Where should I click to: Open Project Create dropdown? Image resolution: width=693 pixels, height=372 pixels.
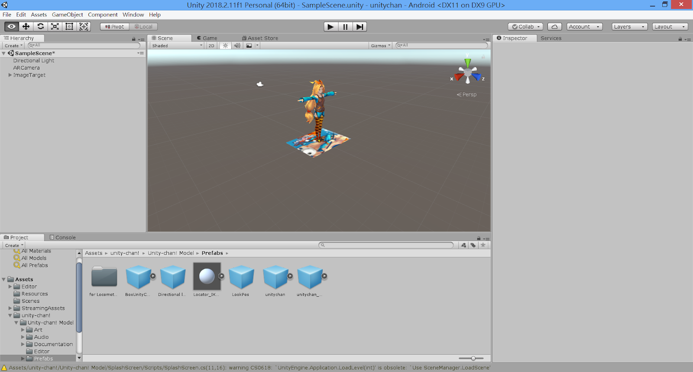(14, 245)
